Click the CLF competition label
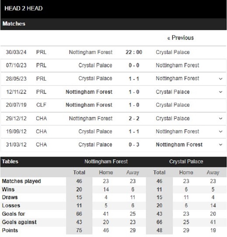The width and height of the screenshot is (227, 237). tap(41, 105)
